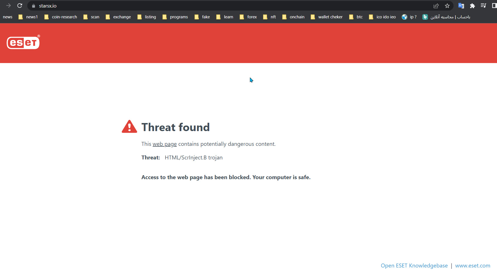Image resolution: width=497 pixels, height=273 pixels.
Task: Open the media controls icon
Action: pyautogui.click(x=483, y=6)
